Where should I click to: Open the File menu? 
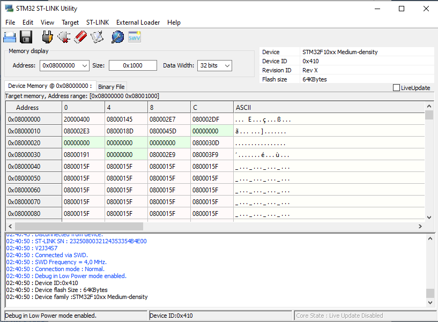[10, 23]
